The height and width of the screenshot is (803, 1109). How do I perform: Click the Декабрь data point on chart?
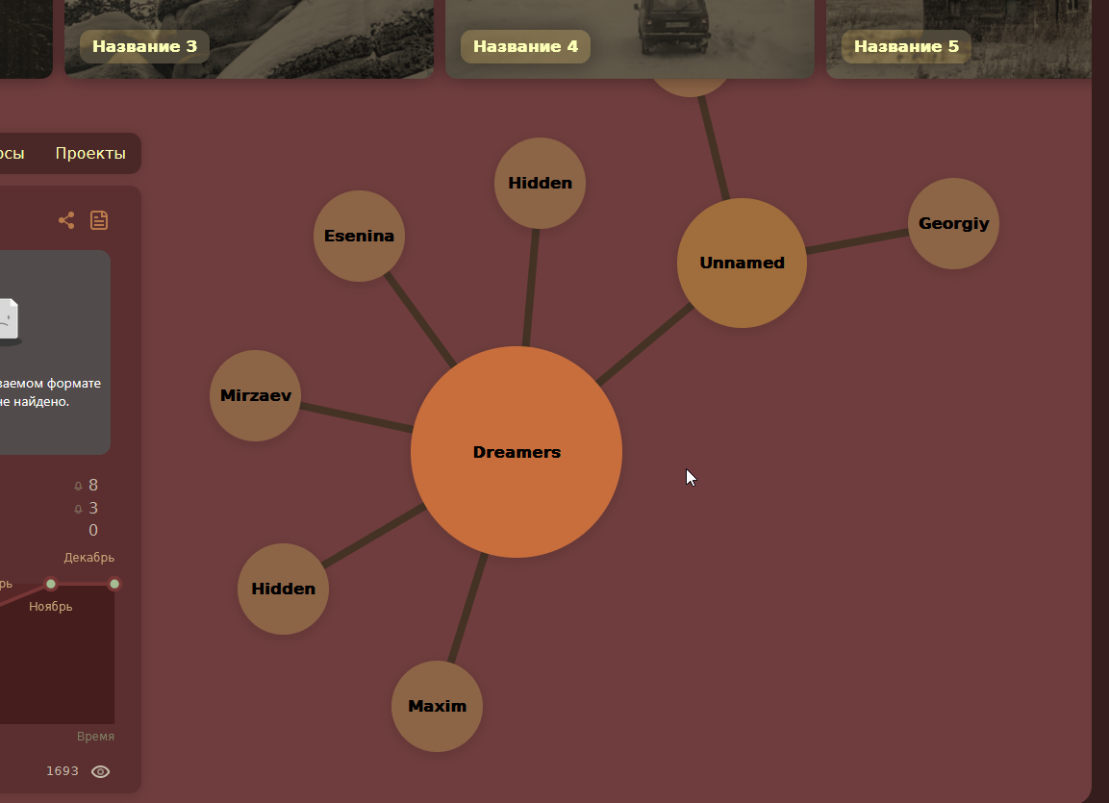(114, 584)
